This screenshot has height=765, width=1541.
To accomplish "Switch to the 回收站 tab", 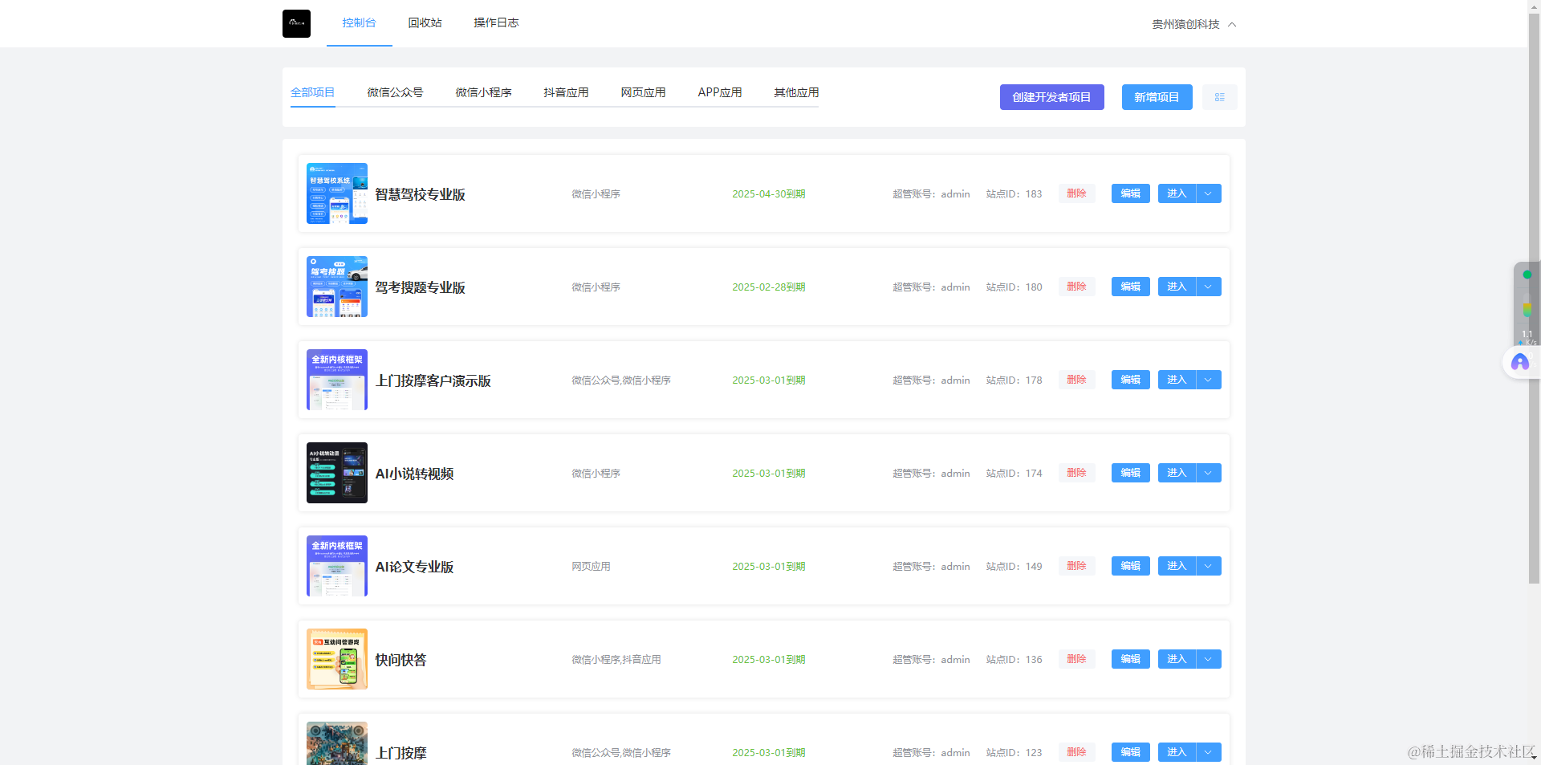I will pyautogui.click(x=425, y=22).
